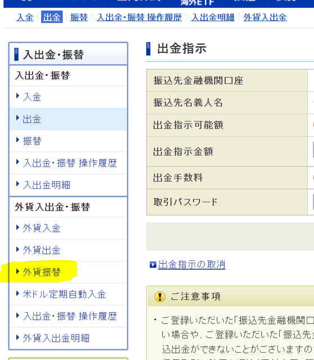
Task: Click the 入金 link in the sidebar
Action: [32, 97]
